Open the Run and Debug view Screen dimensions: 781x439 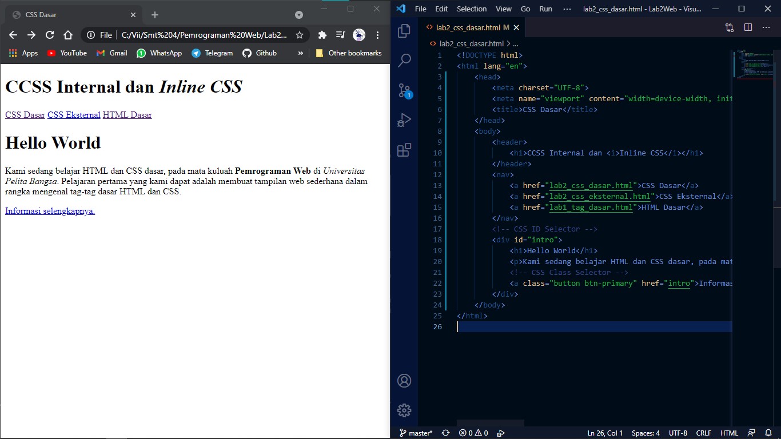point(404,119)
